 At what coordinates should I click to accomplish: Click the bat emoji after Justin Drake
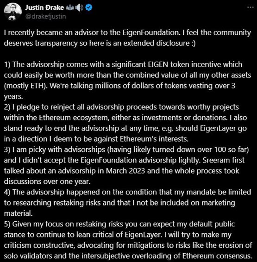(x=69, y=8)
